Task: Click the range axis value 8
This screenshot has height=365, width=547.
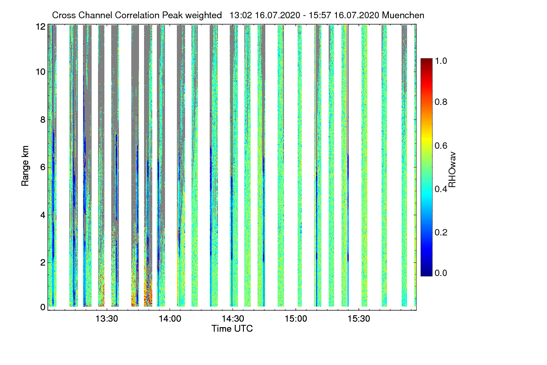Action: tap(43, 120)
